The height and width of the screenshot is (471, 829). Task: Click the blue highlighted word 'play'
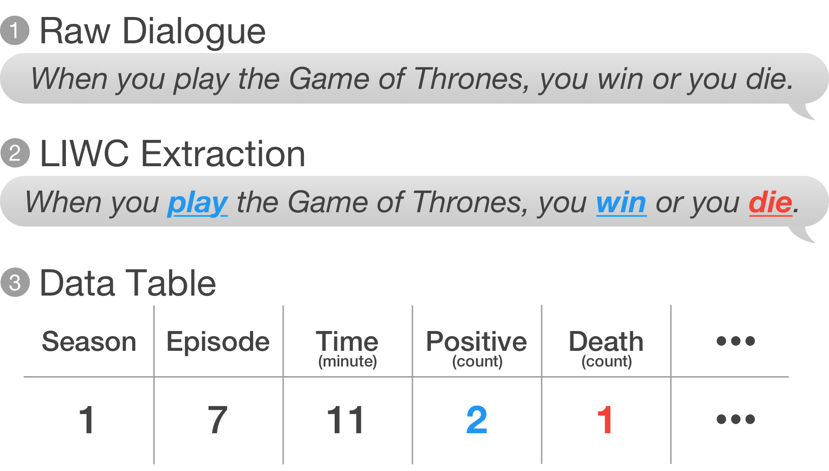coord(197,204)
